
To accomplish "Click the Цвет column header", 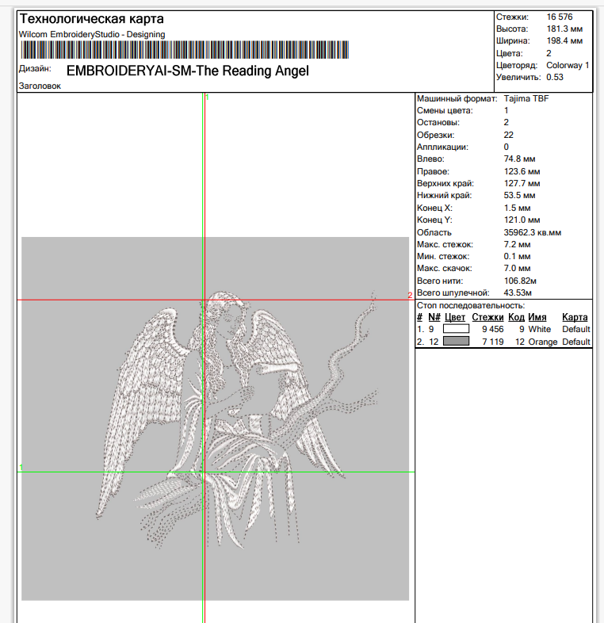I will 455,317.
